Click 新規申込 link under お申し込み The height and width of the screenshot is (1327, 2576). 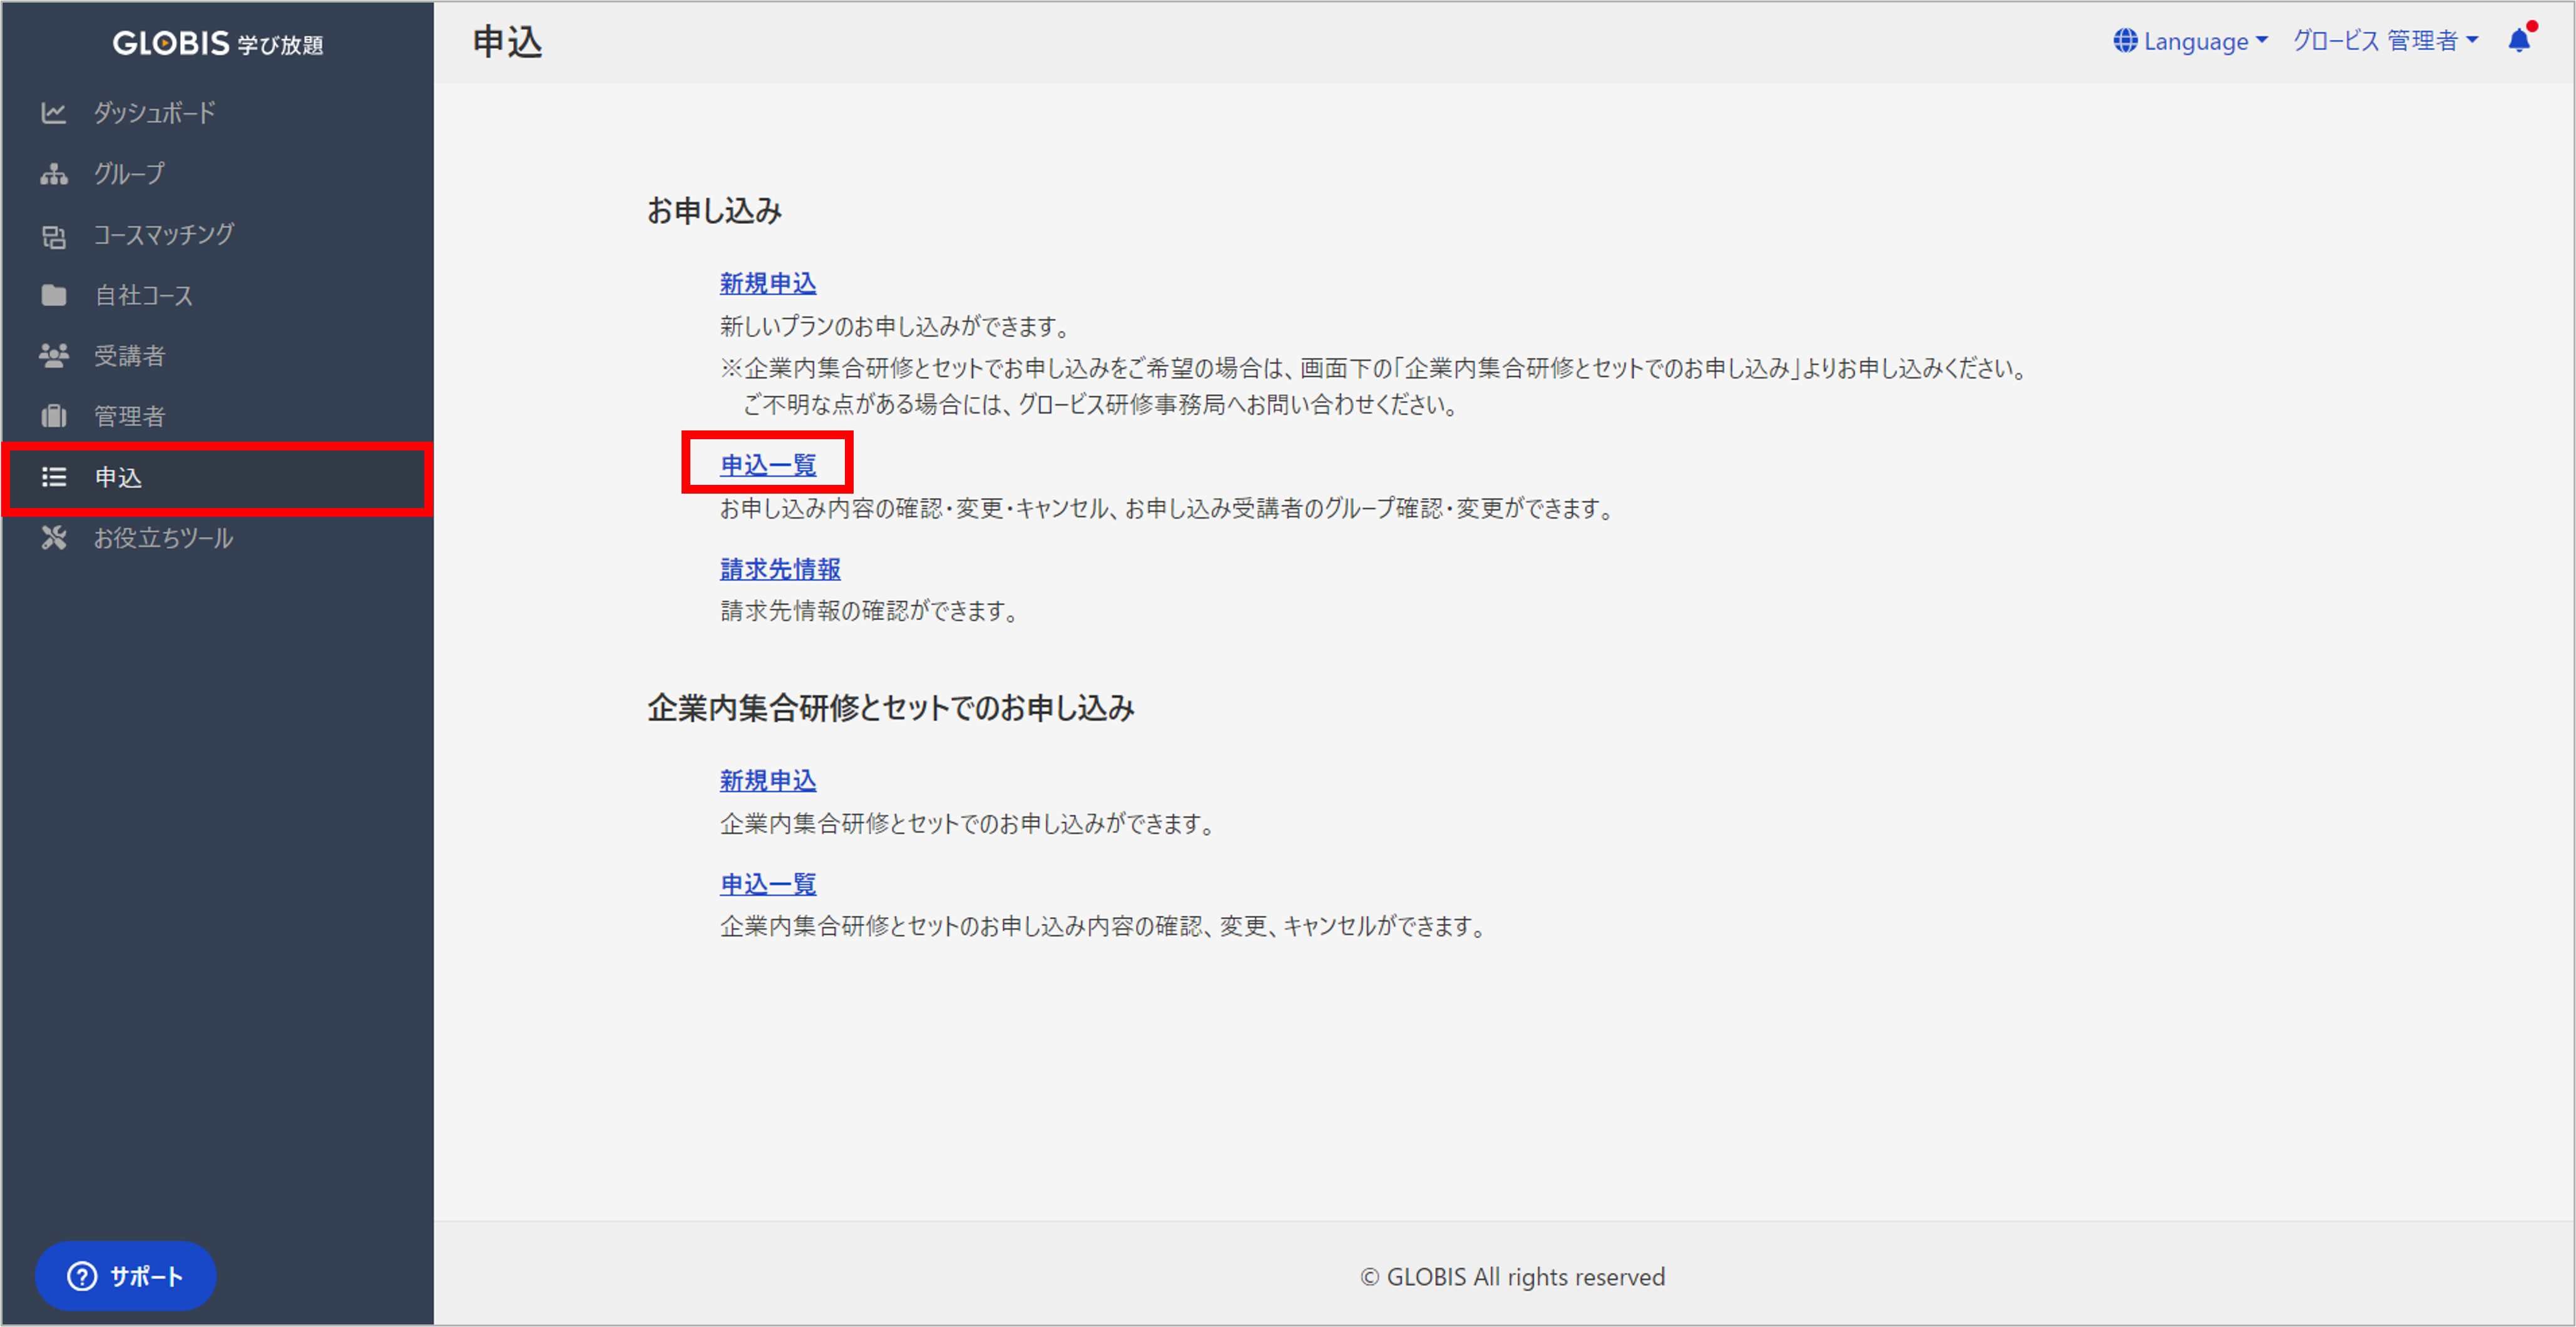point(768,284)
